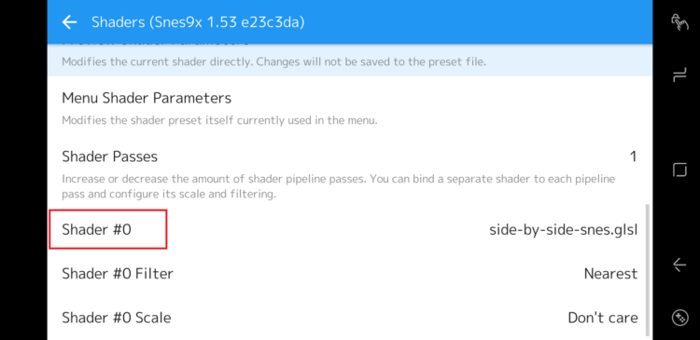Screen dimensions: 700x340
Task: Change the Shader Passes value 1
Action: (x=633, y=156)
